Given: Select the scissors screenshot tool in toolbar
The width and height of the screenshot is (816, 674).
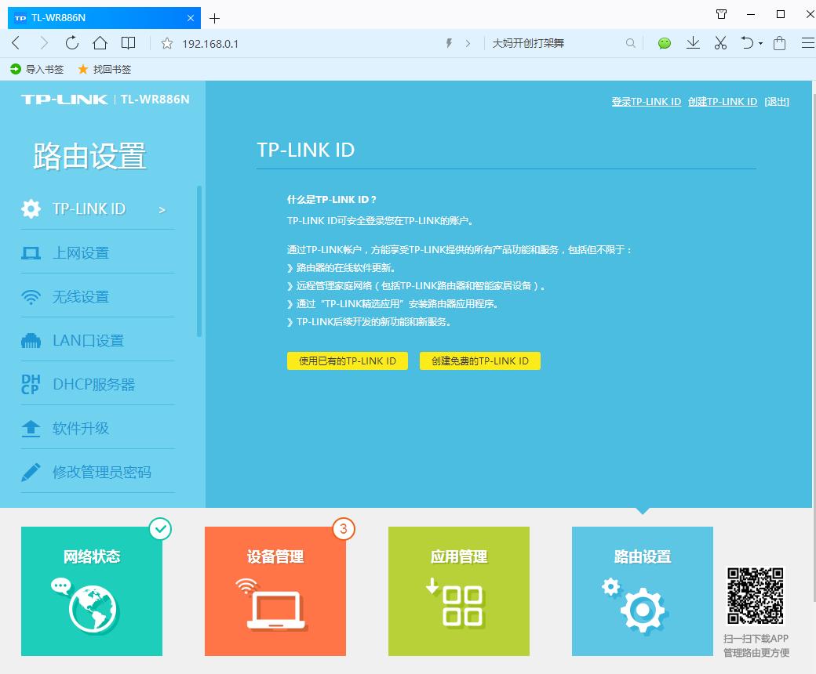Looking at the screenshot, I should [x=720, y=42].
